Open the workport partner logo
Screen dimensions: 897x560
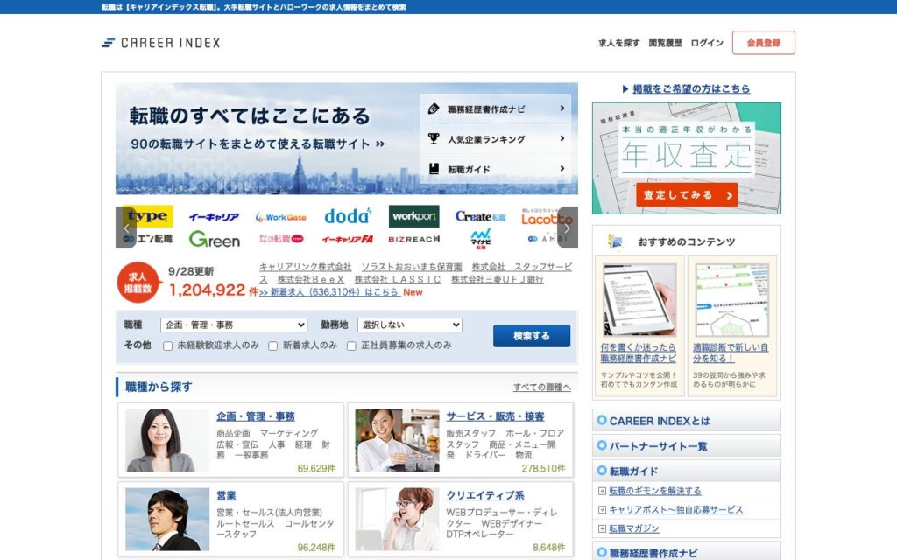click(x=414, y=217)
